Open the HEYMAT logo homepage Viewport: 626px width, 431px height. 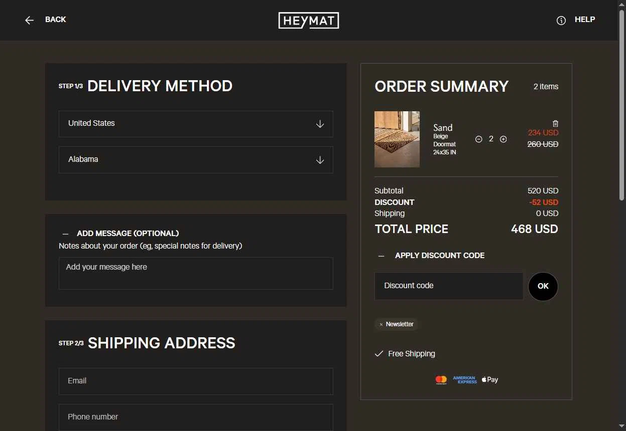point(309,20)
